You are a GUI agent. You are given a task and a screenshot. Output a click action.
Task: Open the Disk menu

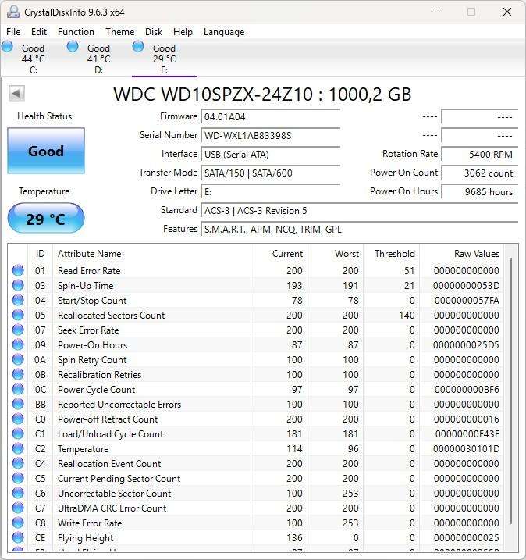pyautogui.click(x=154, y=32)
